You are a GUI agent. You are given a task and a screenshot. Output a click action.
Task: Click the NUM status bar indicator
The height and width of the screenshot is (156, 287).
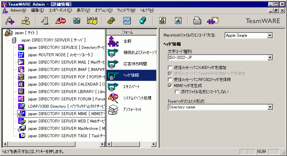click(261, 152)
